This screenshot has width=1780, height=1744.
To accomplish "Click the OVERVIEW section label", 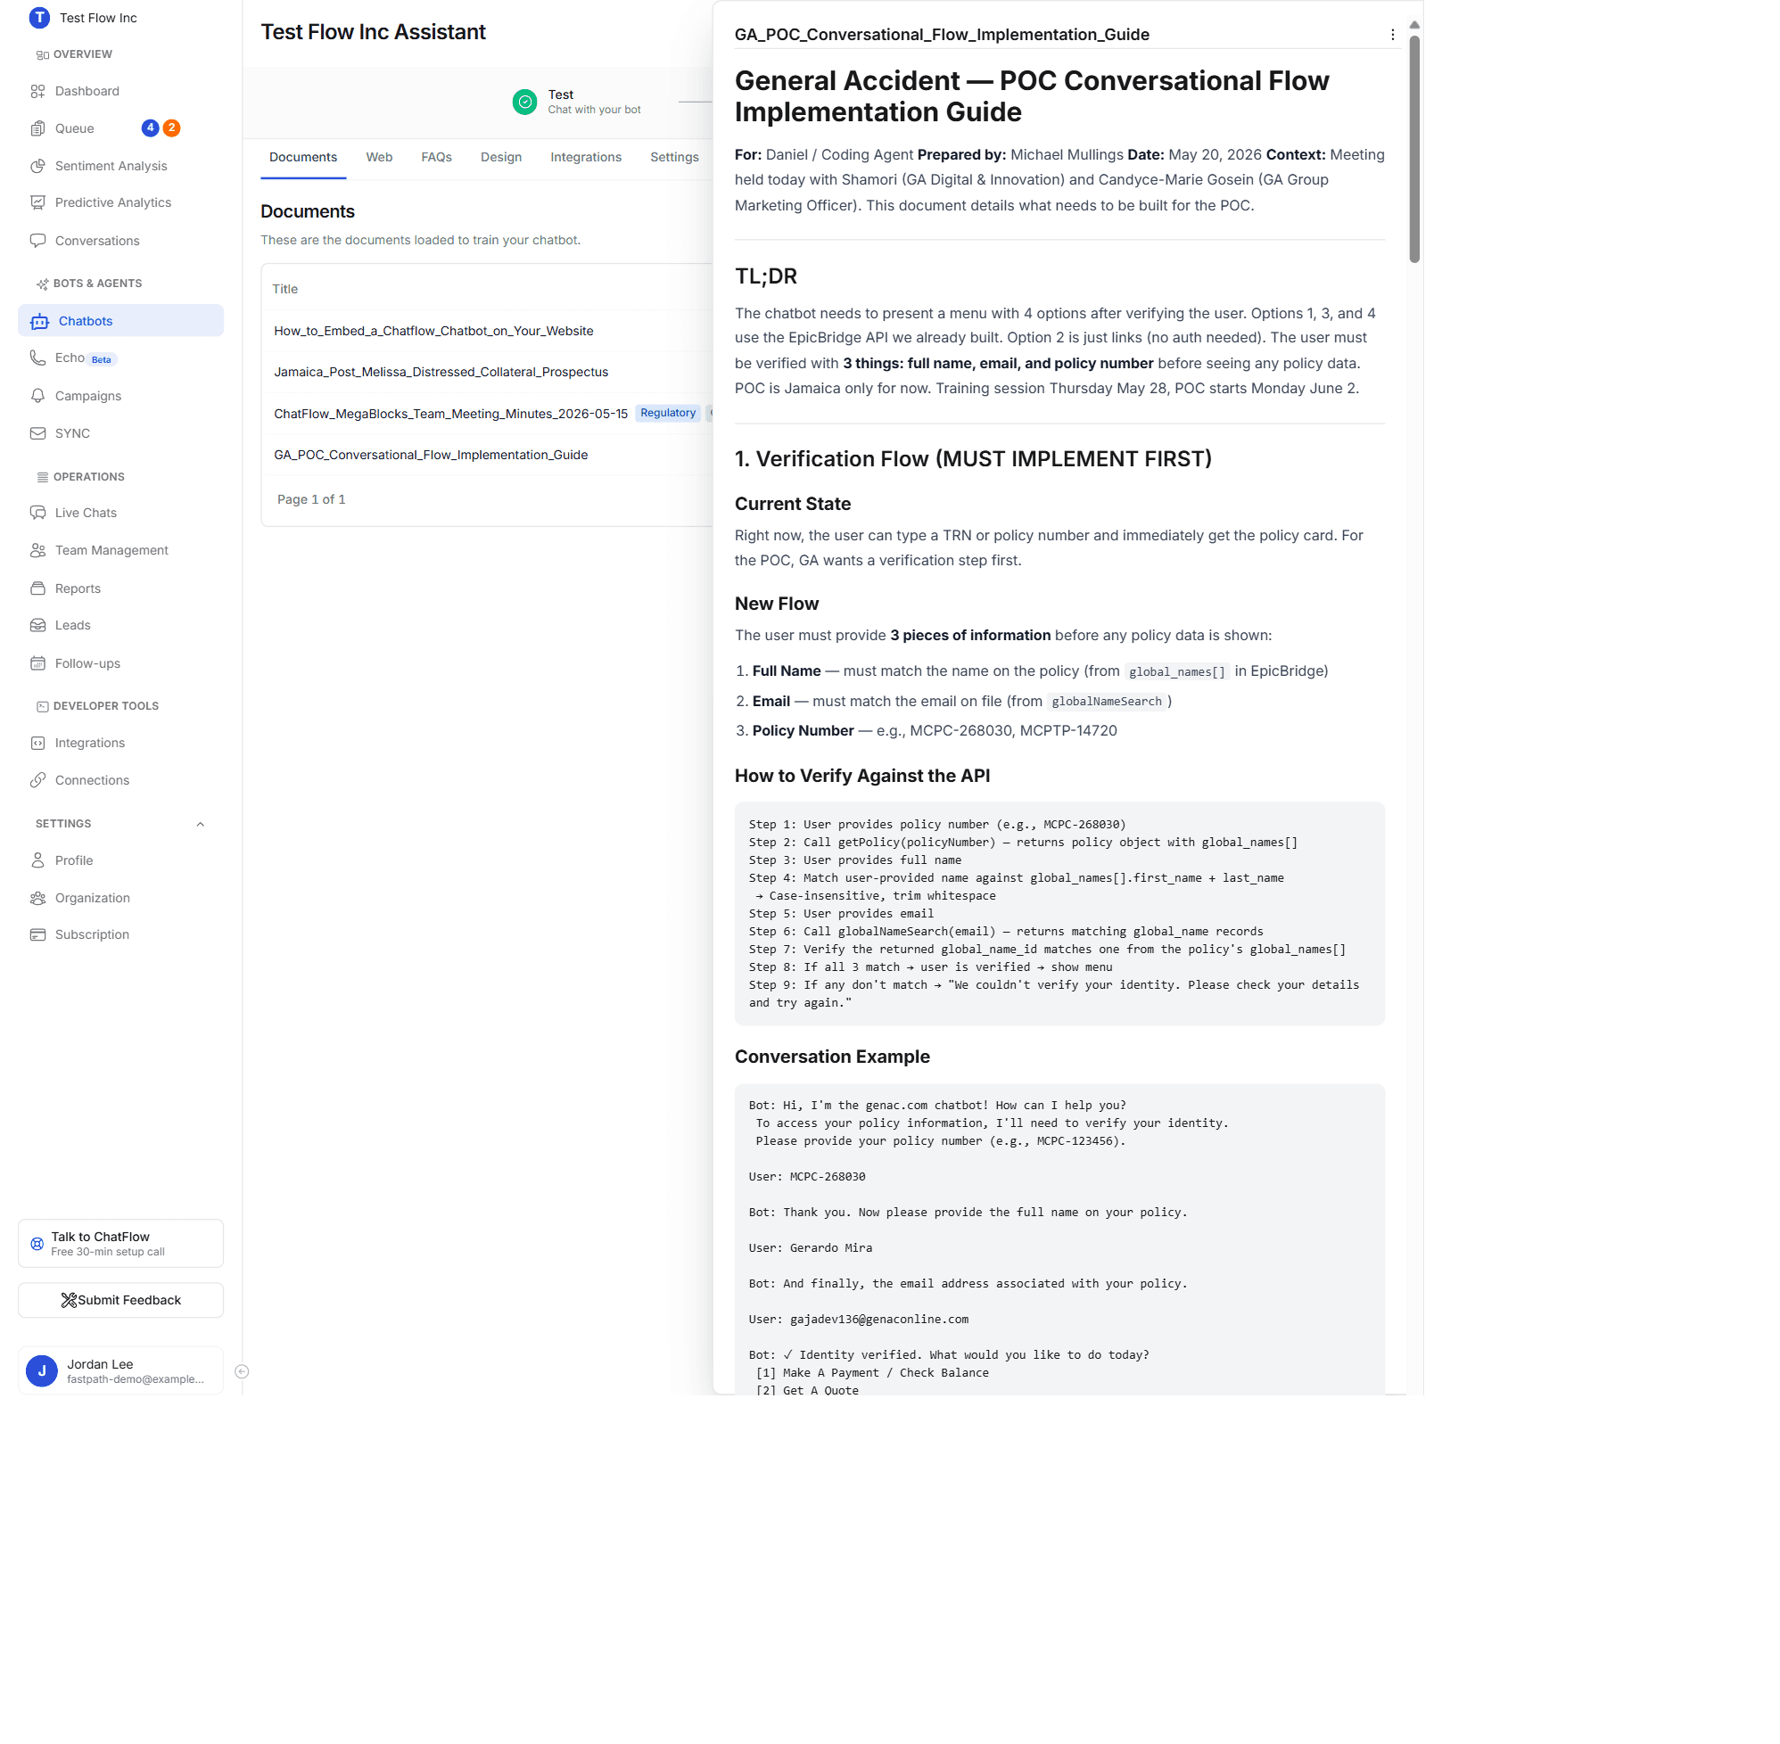I will [x=82, y=55].
